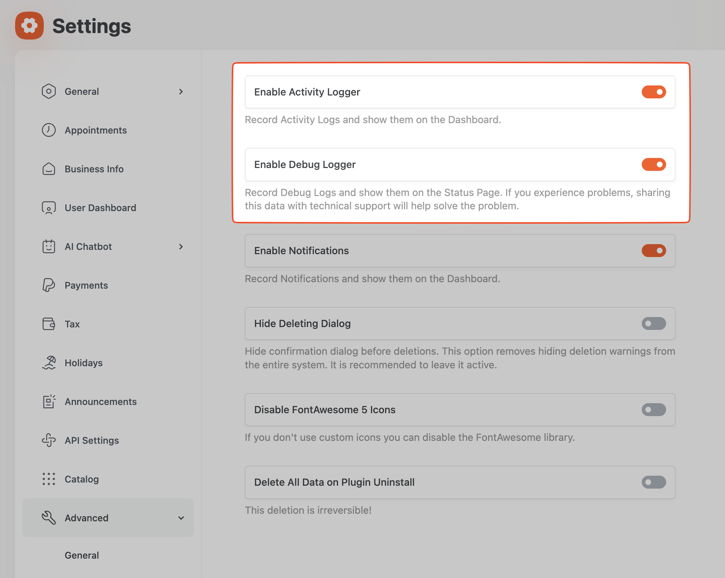Switch off the Enable Notifications toggle

pos(654,251)
